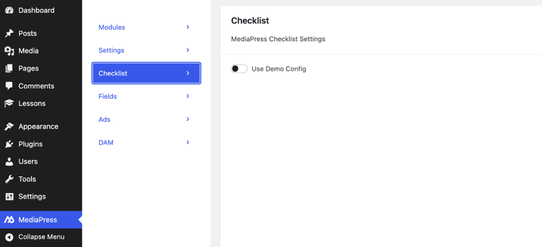Click the MediaPress logo icon
542x247 pixels.
pos(9,220)
